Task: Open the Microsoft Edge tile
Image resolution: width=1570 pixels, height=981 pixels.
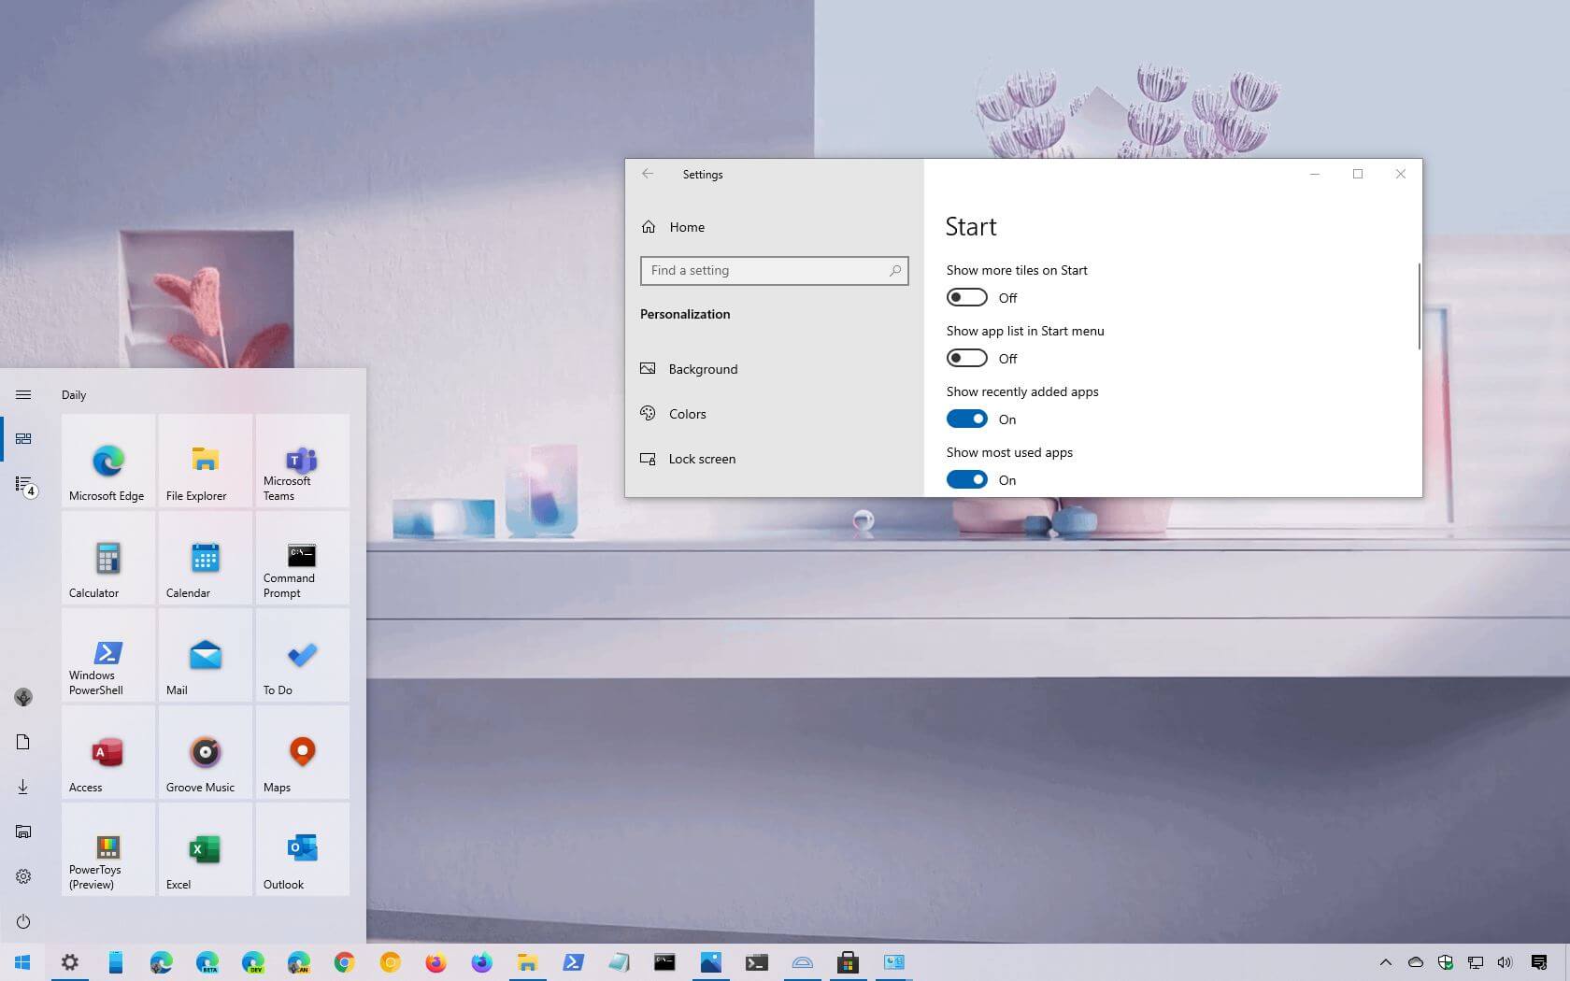Action: [x=108, y=462]
